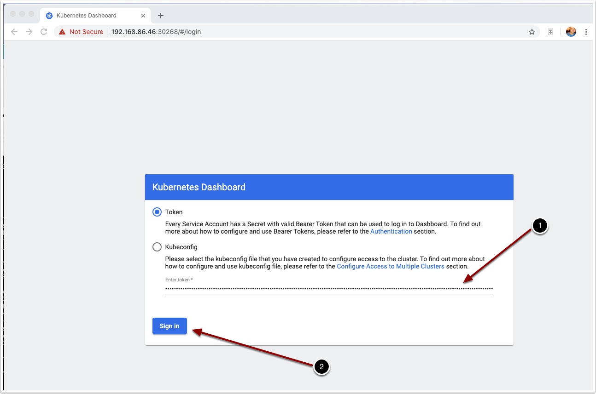
Task: Open the user profile avatar
Action: (x=571, y=32)
